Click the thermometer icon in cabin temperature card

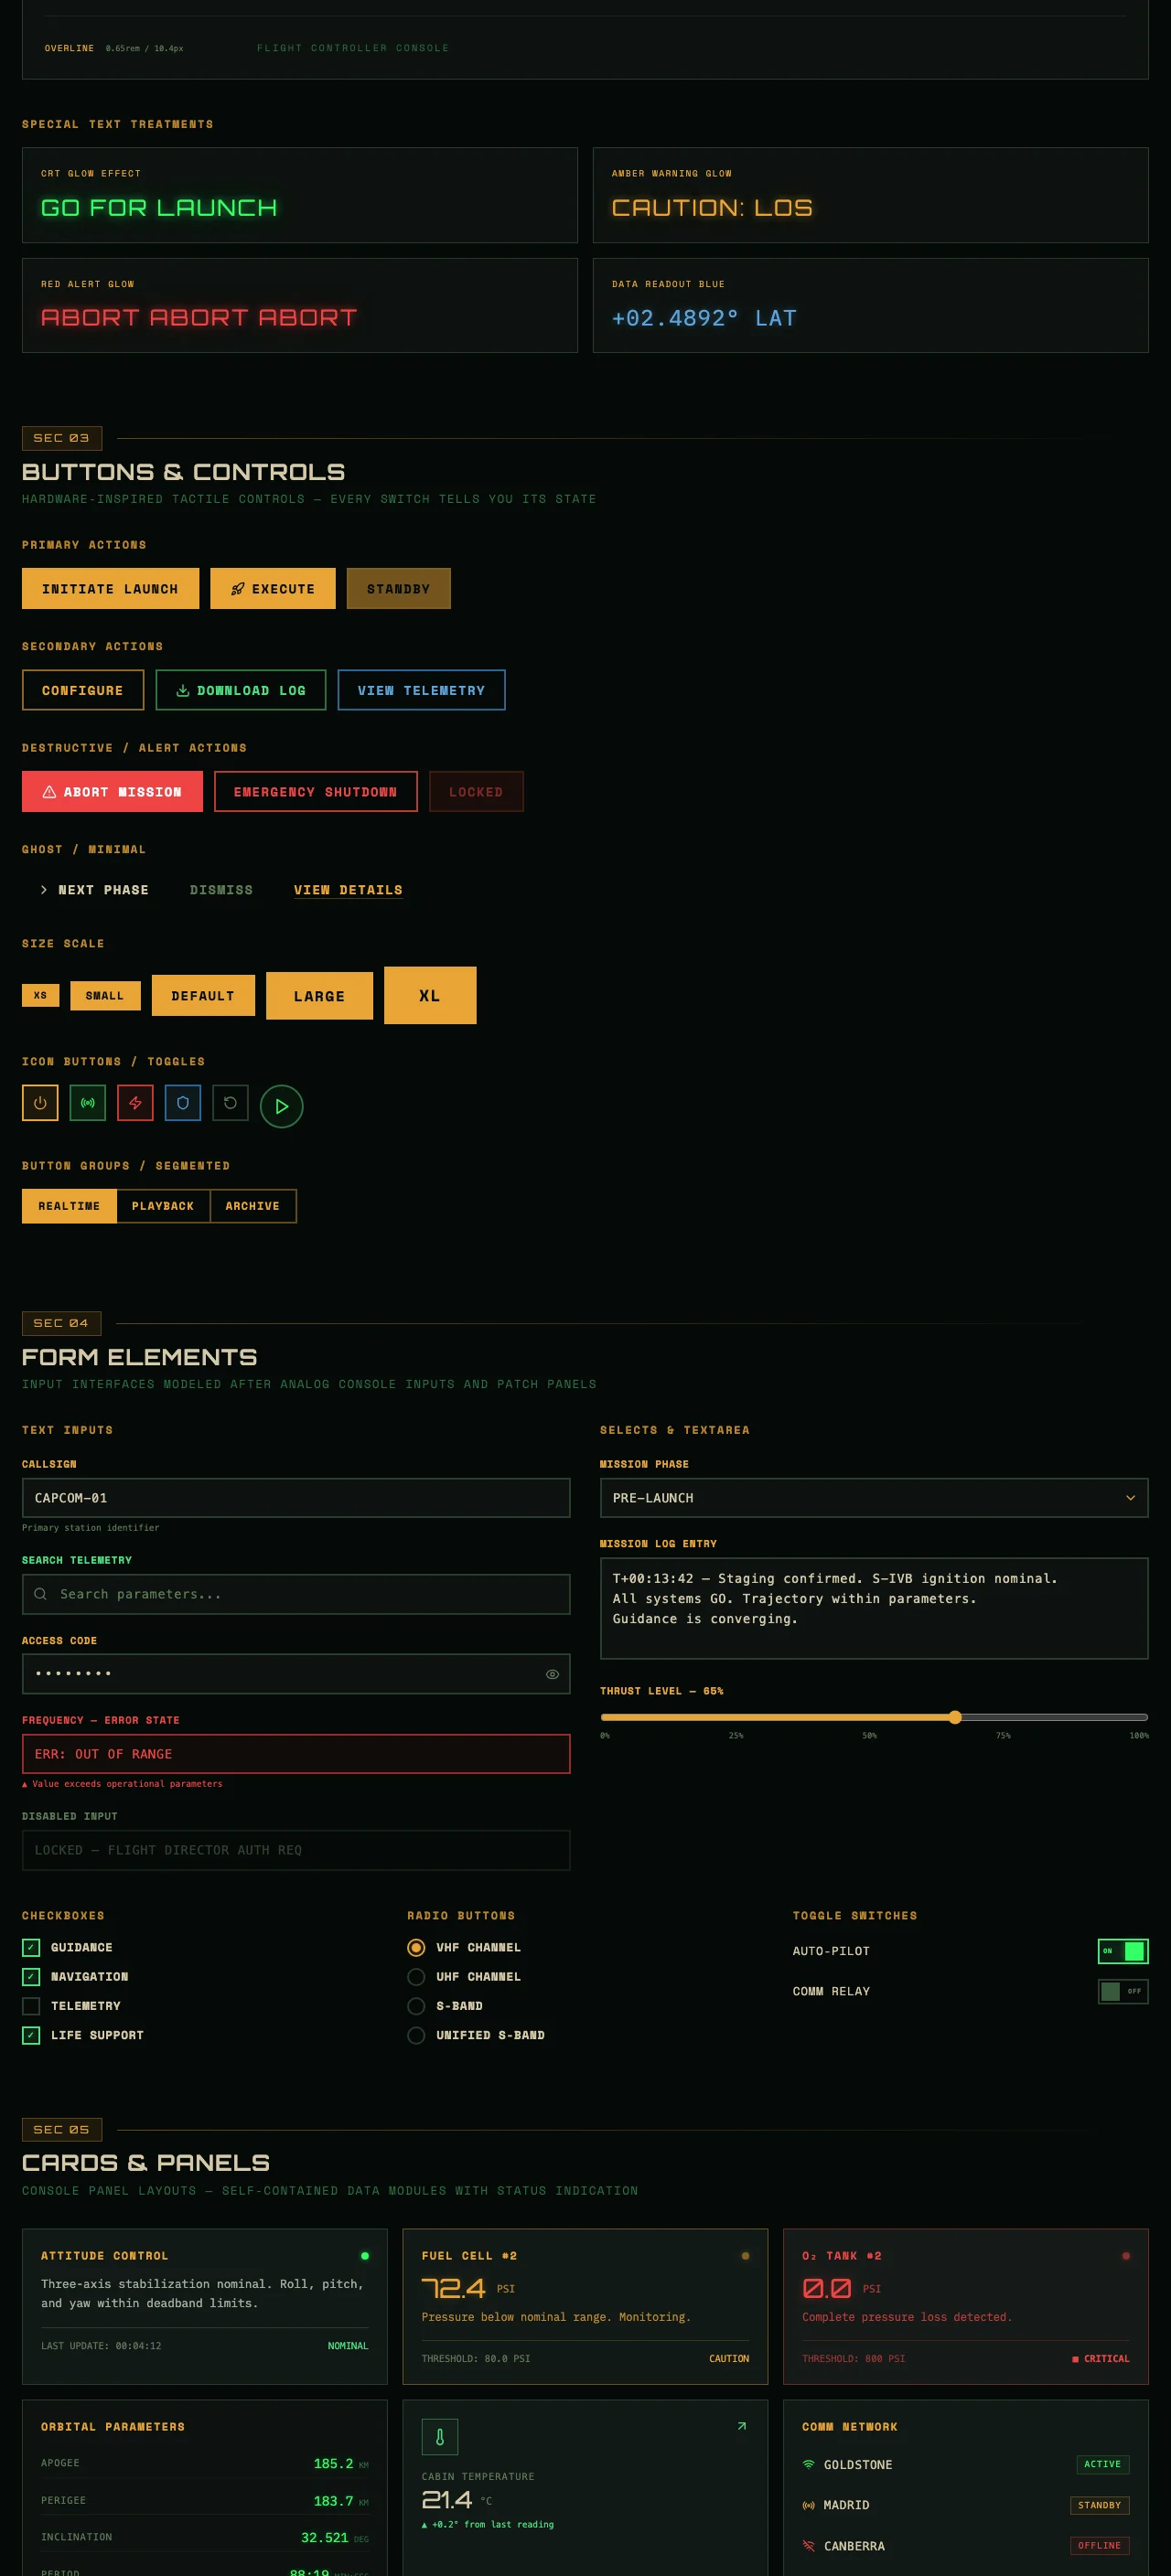click(x=439, y=2437)
